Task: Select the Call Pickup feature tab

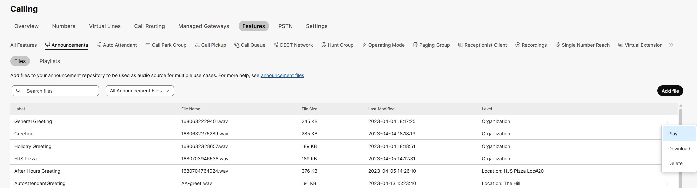Action: tap(211, 45)
